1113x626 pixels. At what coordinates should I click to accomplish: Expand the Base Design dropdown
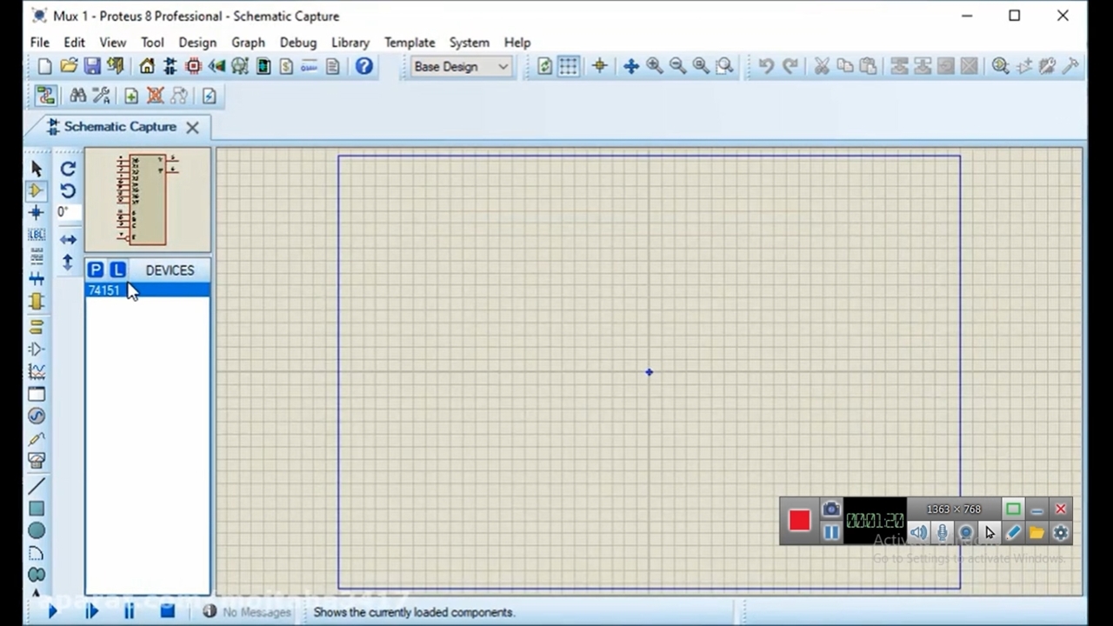[503, 67]
